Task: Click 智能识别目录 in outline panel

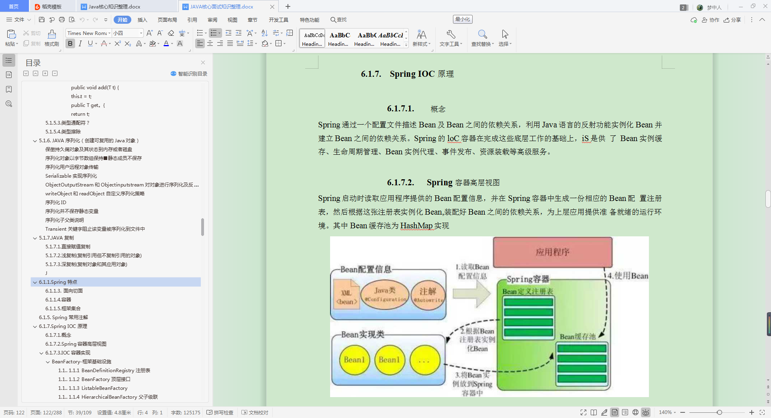Action: click(x=189, y=74)
